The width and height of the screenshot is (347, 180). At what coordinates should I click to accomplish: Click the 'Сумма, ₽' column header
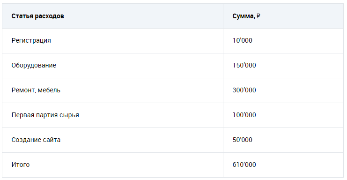(246, 16)
